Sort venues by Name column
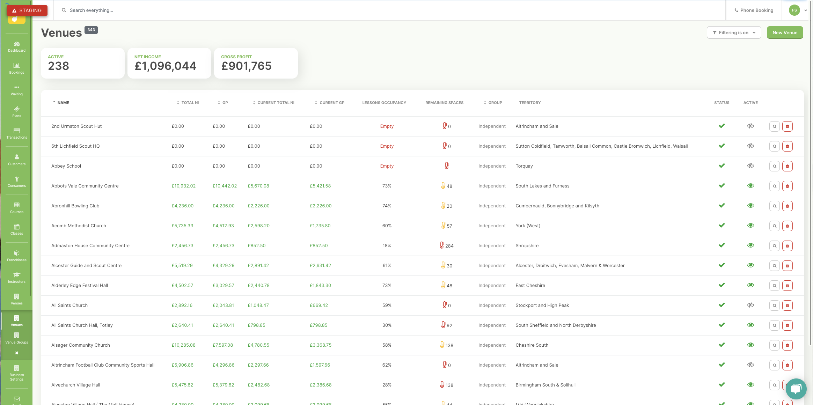The width and height of the screenshot is (813, 405). click(x=61, y=103)
